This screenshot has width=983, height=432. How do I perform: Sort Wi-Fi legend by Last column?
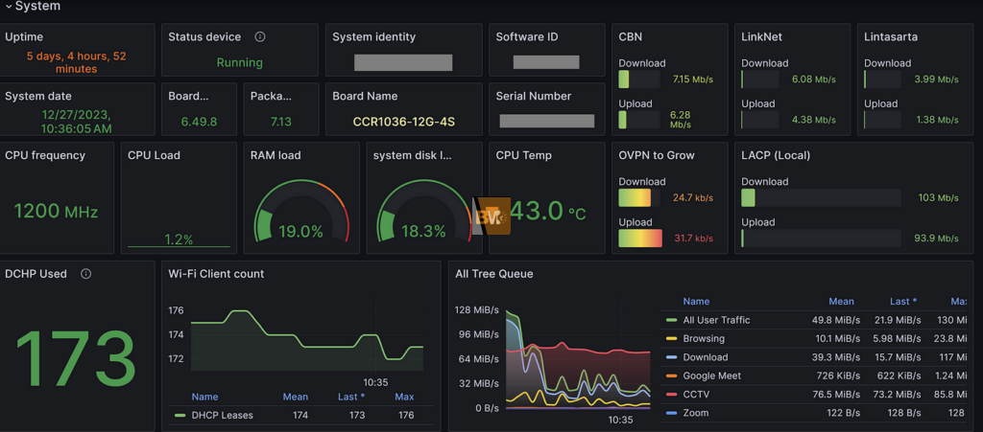pos(350,397)
